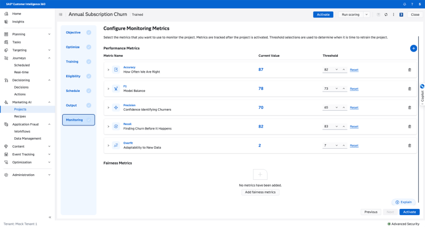Image resolution: width=425 pixels, height=227 pixels.
Task: Delete the Accuracy metric with trash icon
Action: [409, 70]
